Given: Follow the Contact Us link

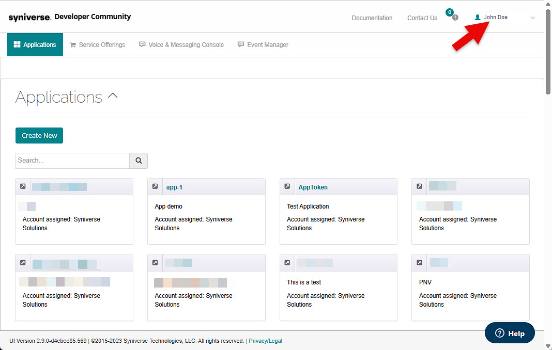Looking at the screenshot, I should (x=422, y=18).
